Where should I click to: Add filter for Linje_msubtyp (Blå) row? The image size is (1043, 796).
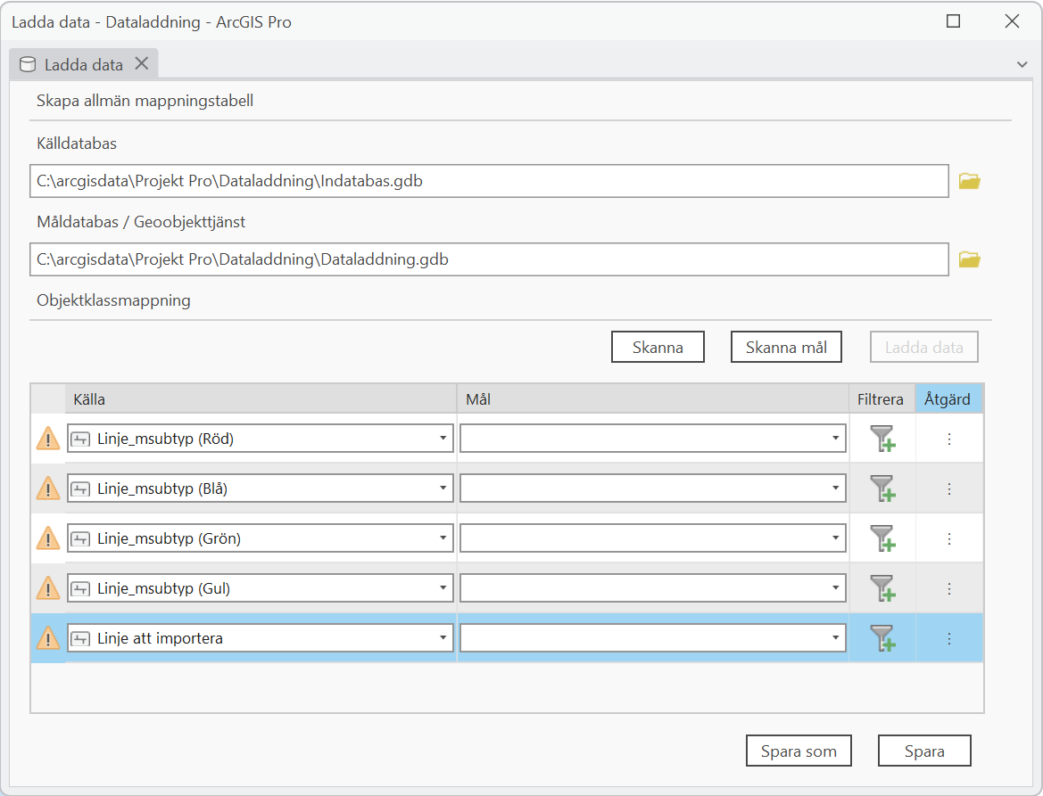point(882,488)
